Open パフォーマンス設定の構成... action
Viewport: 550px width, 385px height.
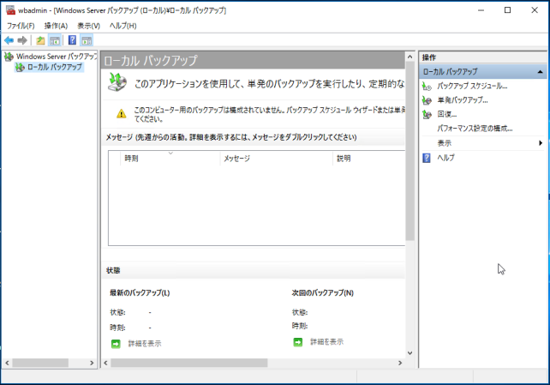(x=475, y=129)
